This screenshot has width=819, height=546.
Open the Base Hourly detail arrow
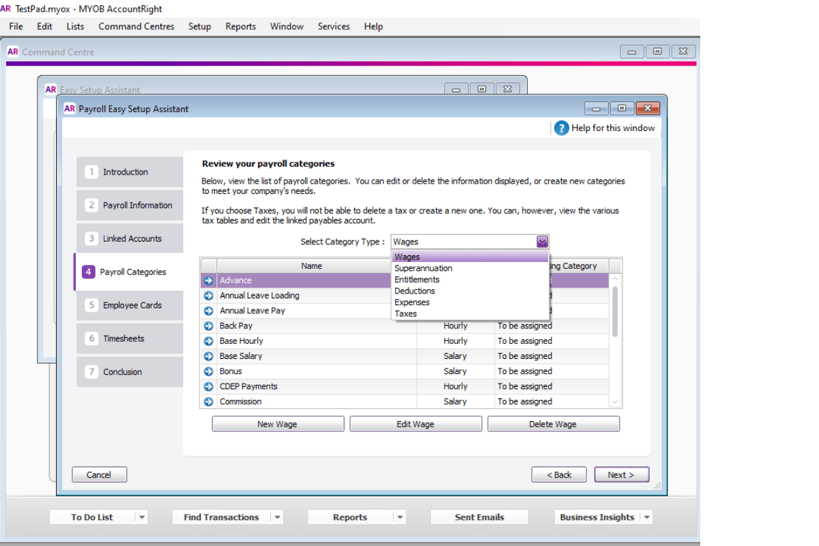click(x=208, y=341)
